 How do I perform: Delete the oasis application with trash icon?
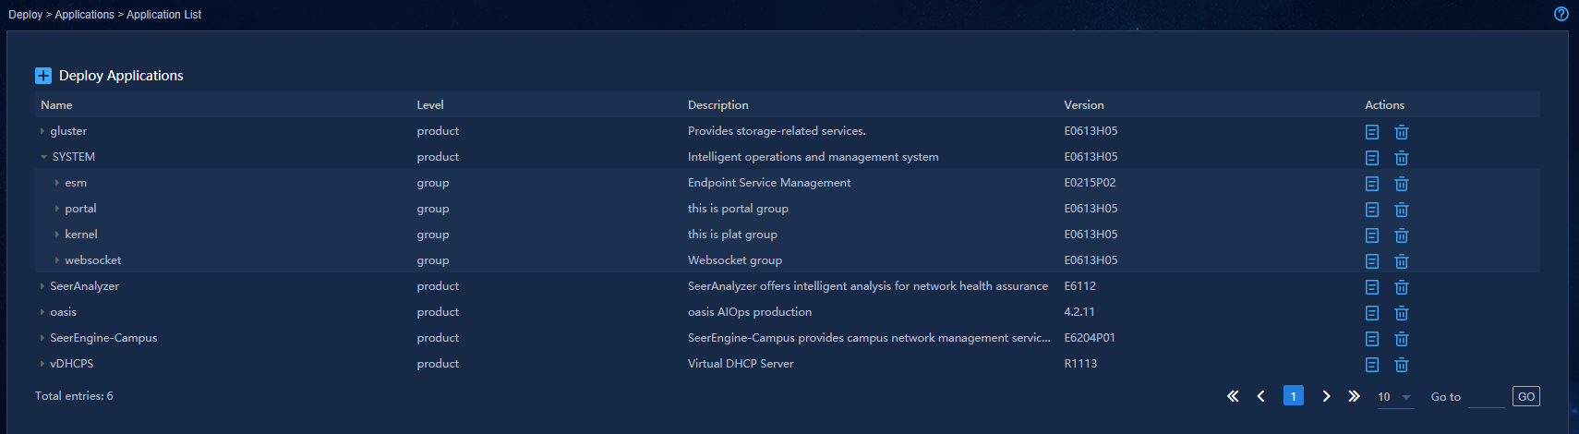[x=1401, y=313]
